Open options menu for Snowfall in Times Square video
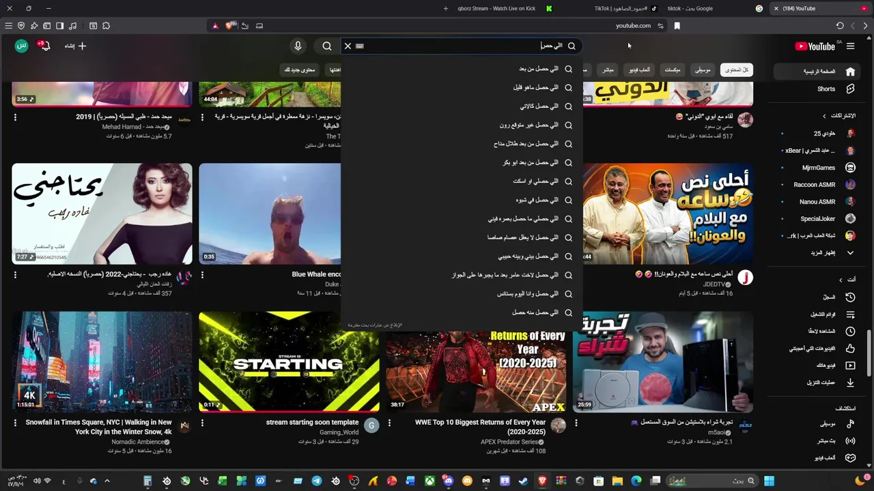The image size is (874, 491). [x=15, y=423]
